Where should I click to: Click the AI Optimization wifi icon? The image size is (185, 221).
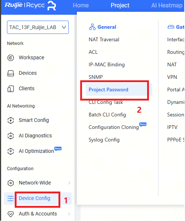[x=11, y=151]
